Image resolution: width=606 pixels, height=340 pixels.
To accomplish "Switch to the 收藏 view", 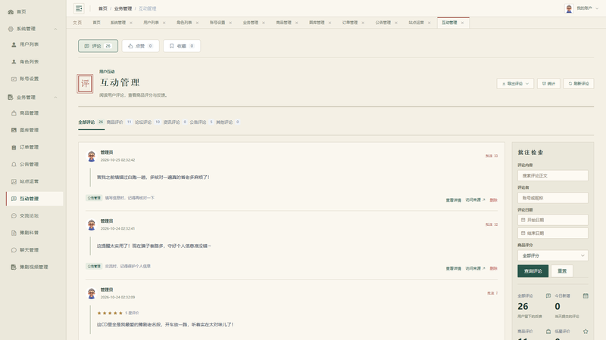I will [182, 46].
